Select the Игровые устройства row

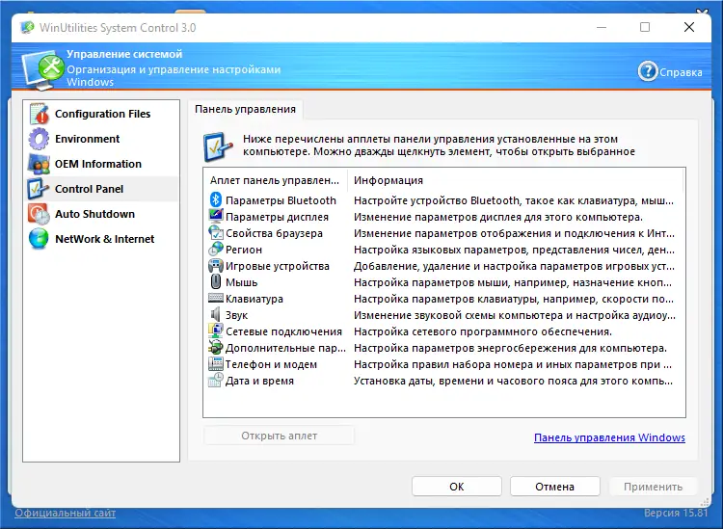point(443,266)
